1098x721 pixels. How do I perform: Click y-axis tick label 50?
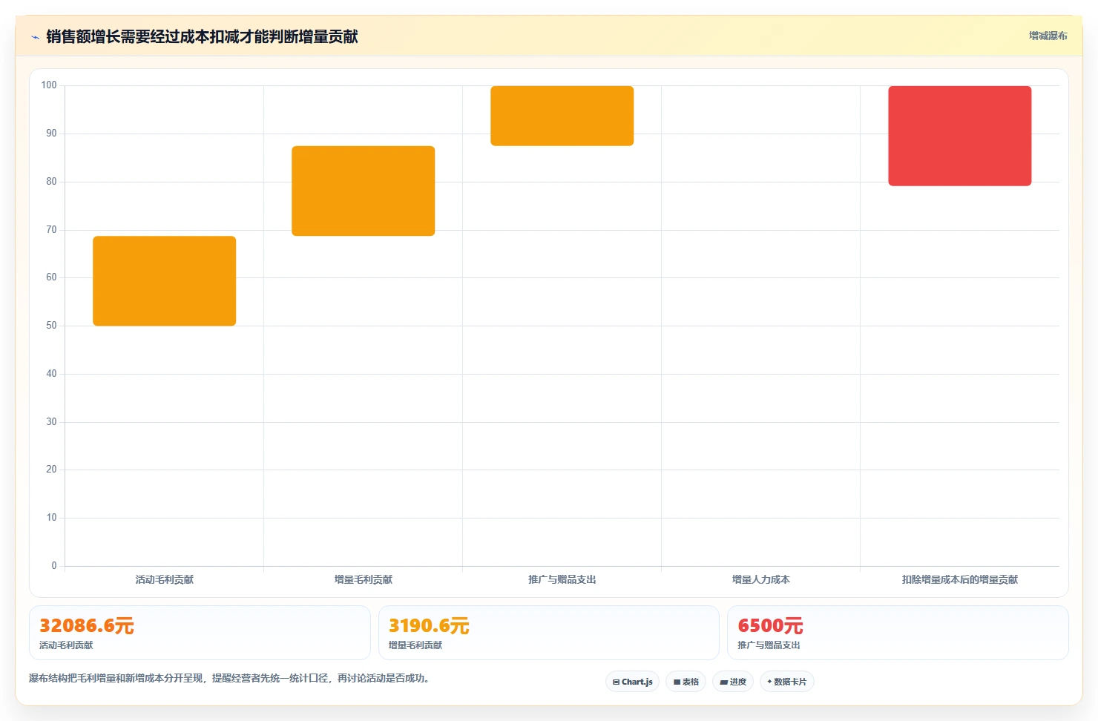tap(51, 326)
